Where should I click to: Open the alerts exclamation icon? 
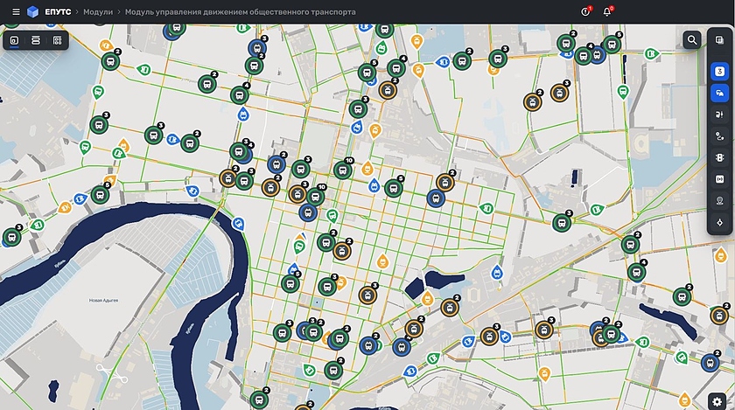tap(586, 12)
